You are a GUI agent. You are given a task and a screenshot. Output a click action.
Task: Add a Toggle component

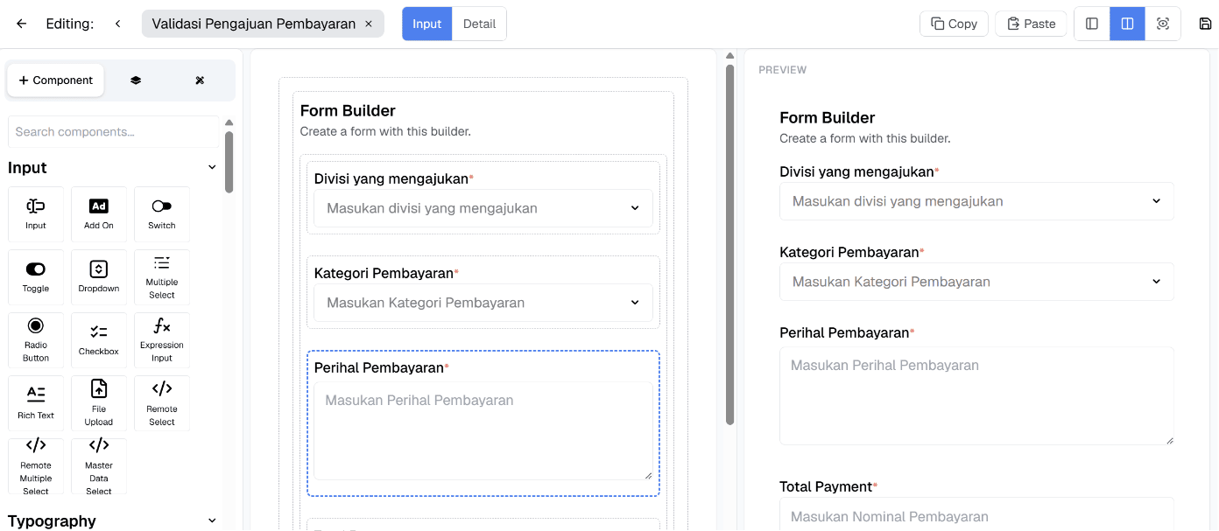pyautogui.click(x=36, y=277)
